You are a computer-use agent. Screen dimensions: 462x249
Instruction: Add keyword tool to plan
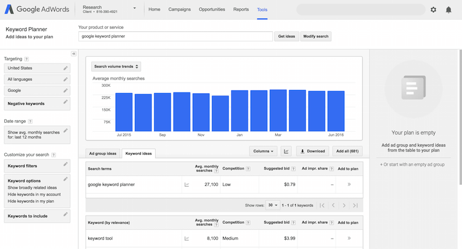[x=349, y=238]
